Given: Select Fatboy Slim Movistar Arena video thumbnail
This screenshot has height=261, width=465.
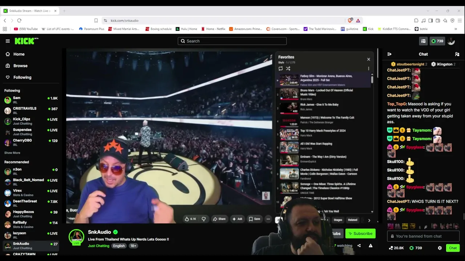Looking at the screenshot, I should pos(289,80).
